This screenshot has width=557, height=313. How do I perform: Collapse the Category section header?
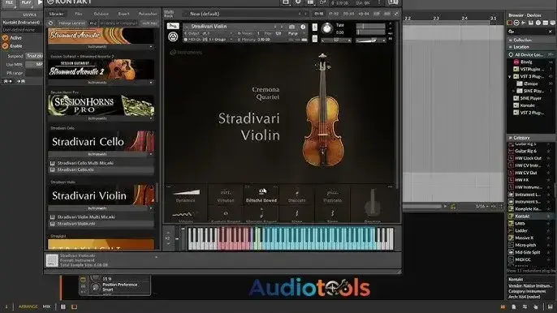point(531,138)
